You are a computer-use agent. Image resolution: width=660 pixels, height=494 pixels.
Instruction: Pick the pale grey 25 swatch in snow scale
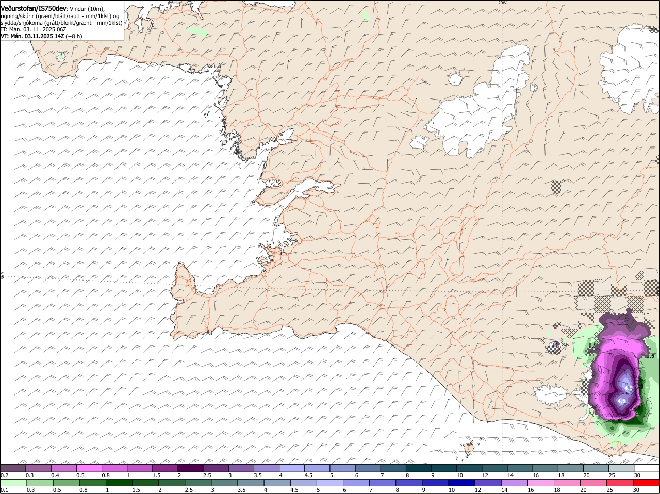click(620, 468)
